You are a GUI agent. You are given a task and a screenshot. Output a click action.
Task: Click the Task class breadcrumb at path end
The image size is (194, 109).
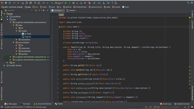point(125,7)
